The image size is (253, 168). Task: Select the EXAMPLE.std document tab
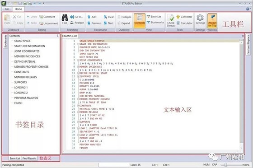click(70, 36)
